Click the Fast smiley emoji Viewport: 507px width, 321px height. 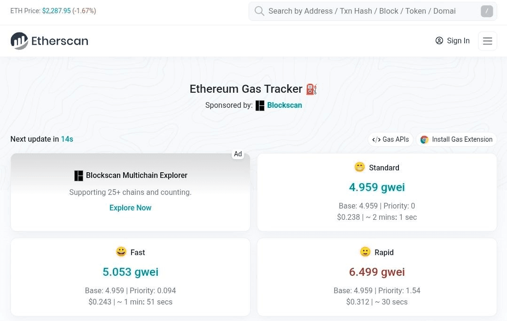pos(121,252)
